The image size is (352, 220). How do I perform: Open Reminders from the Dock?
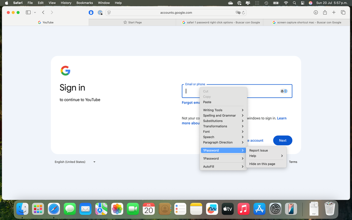coord(180,209)
